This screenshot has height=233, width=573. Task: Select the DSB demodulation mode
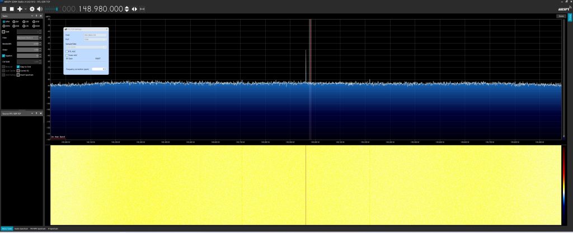(x=16, y=26)
